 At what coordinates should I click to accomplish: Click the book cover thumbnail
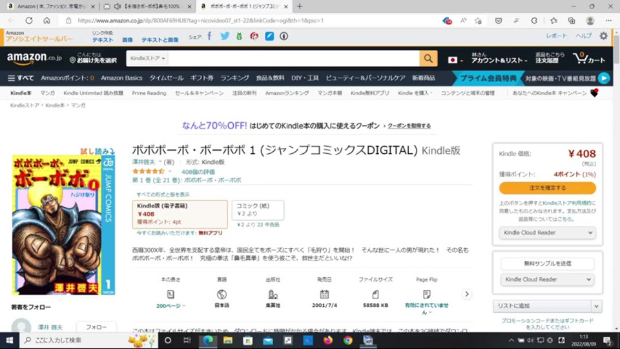point(63,225)
